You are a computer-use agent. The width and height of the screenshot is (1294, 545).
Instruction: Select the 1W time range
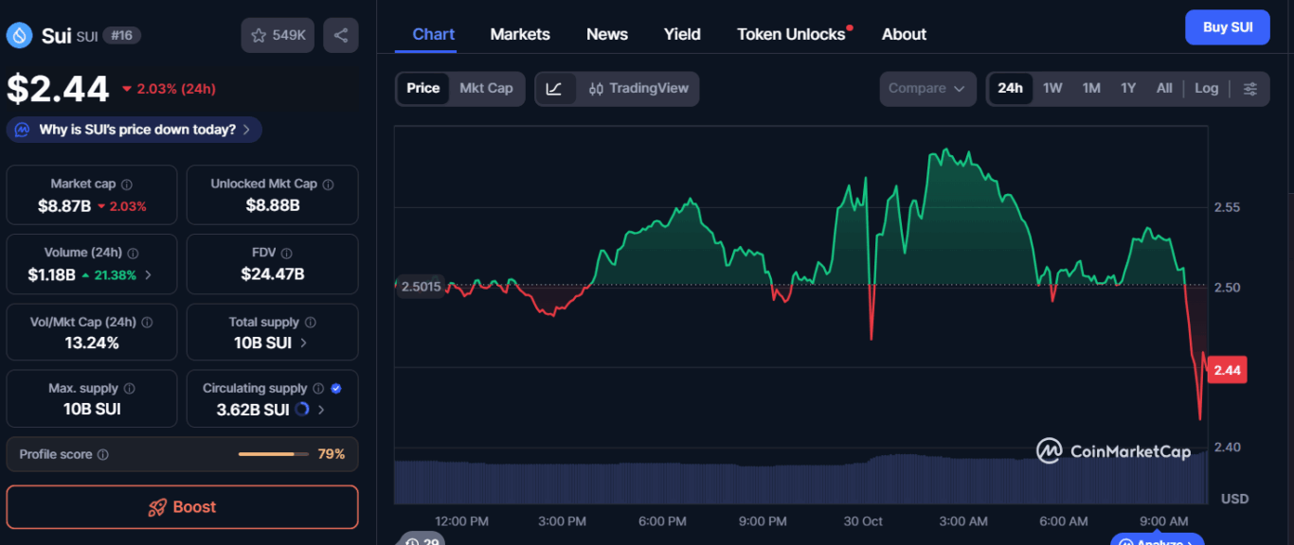[1052, 89]
